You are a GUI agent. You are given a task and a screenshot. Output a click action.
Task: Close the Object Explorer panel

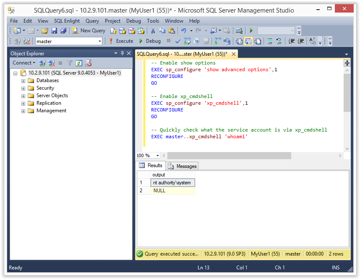tap(129, 54)
